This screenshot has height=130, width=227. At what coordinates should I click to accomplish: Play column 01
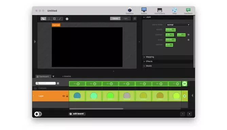(78, 84)
